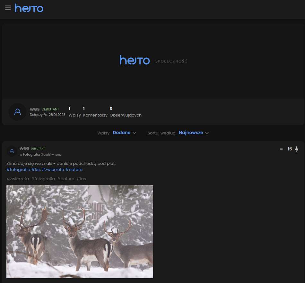Click the Dołączył/a: 28.01.2023 join date text
Image resolution: width=305 pixels, height=283 pixels.
coord(48,115)
